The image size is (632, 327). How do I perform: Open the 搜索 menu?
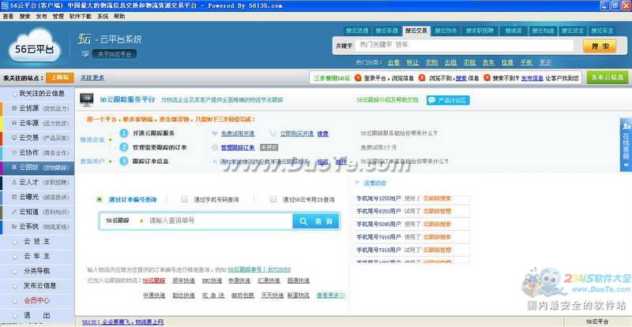coord(24,16)
